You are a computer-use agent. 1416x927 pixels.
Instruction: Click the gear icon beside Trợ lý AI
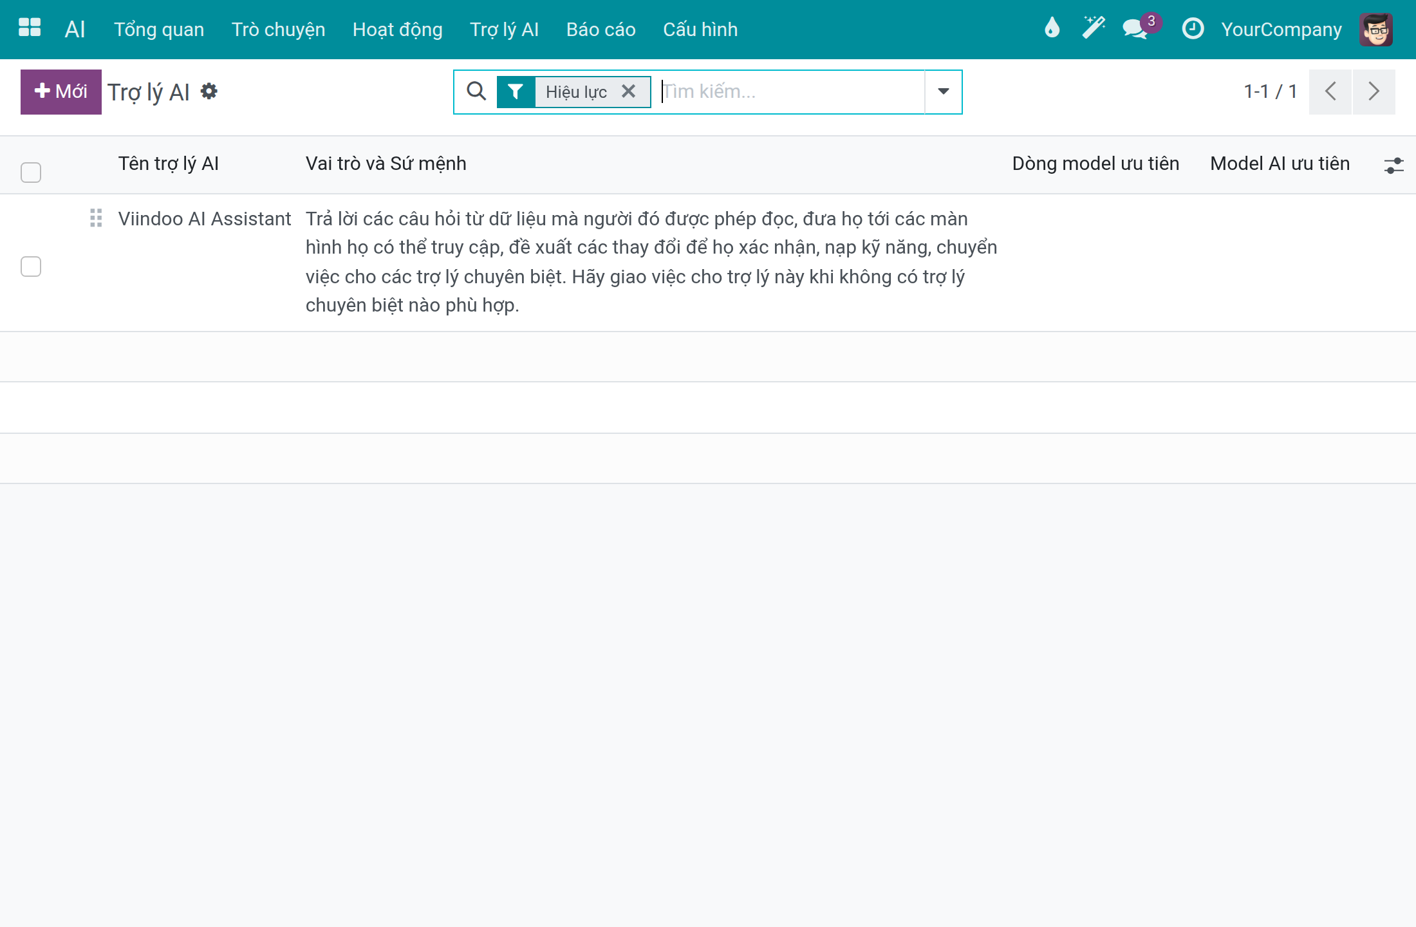[209, 91]
